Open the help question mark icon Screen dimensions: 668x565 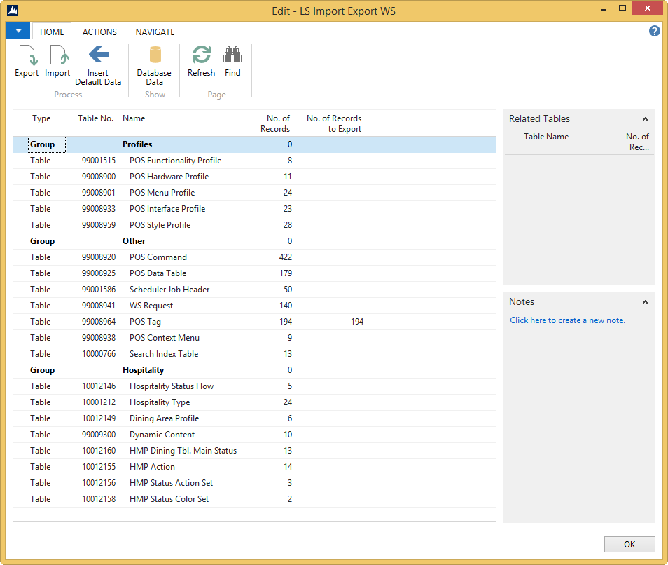[655, 31]
